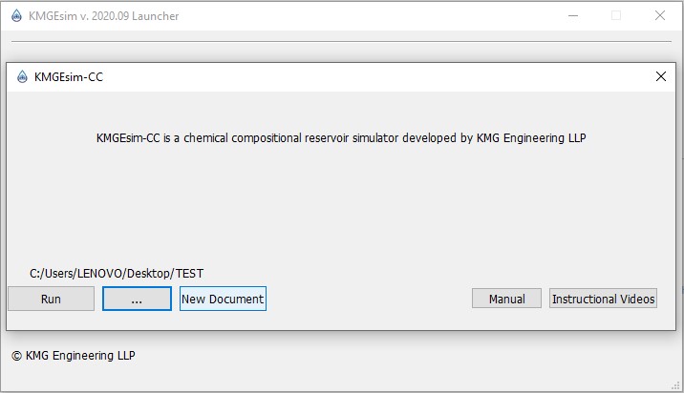This screenshot has width=684, height=393.
Task: Open the Manual
Action: [x=506, y=299]
